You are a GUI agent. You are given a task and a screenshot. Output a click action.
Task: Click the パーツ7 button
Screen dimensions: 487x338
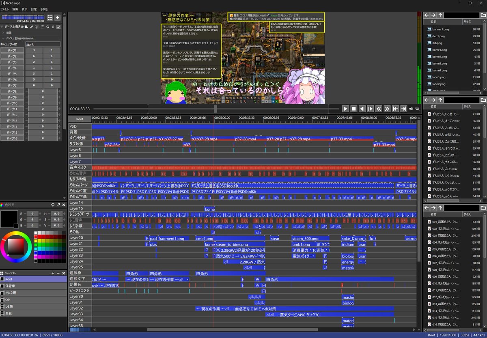click(12, 86)
